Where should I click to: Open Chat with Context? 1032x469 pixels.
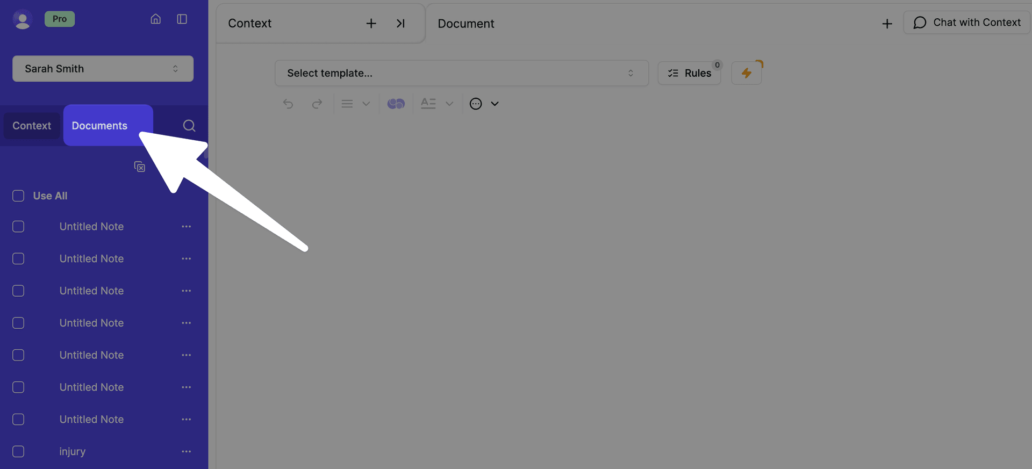[966, 23]
